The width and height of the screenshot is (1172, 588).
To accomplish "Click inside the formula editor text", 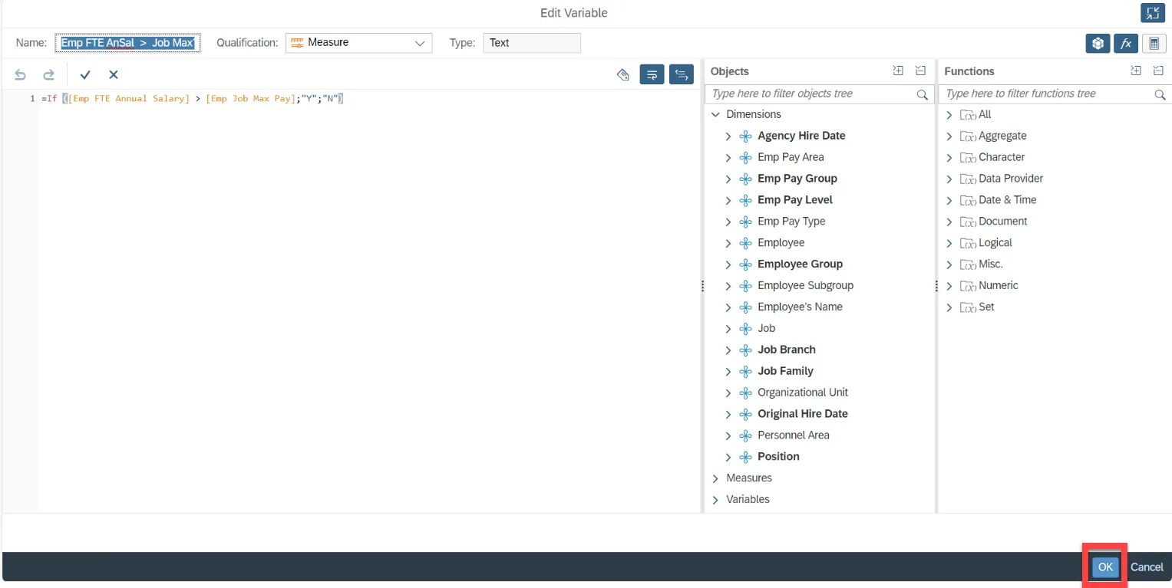I will (x=192, y=99).
